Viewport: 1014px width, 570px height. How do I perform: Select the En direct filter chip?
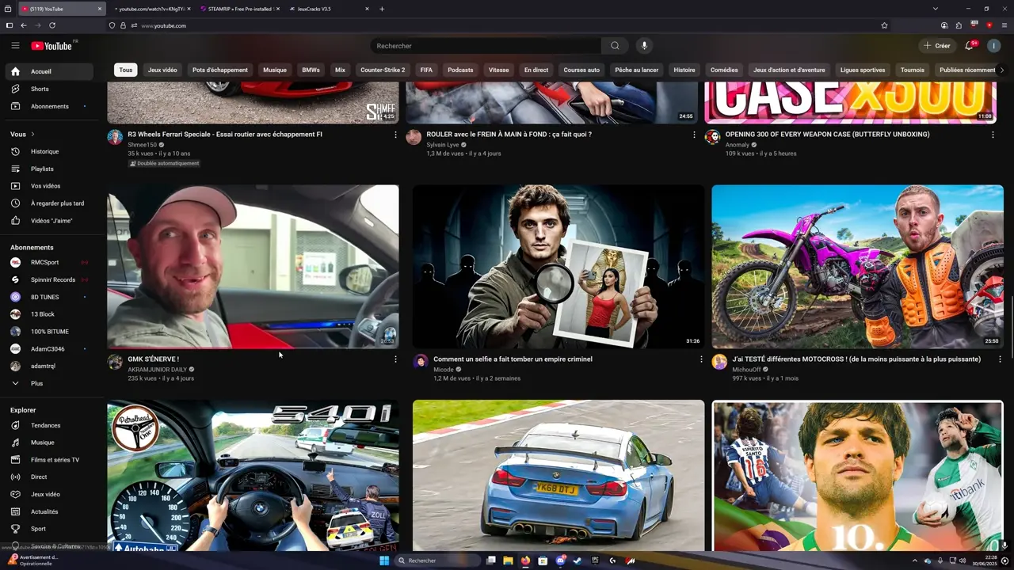point(536,70)
